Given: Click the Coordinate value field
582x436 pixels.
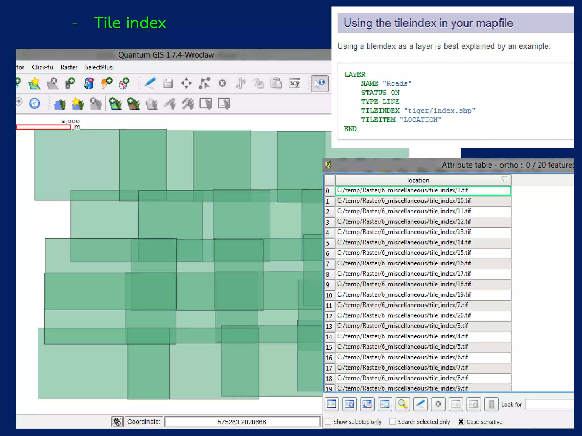Looking at the screenshot, I should [242, 422].
